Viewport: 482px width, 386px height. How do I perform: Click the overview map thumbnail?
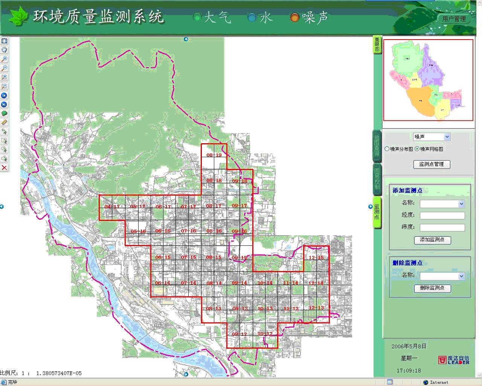pyautogui.click(x=428, y=80)
